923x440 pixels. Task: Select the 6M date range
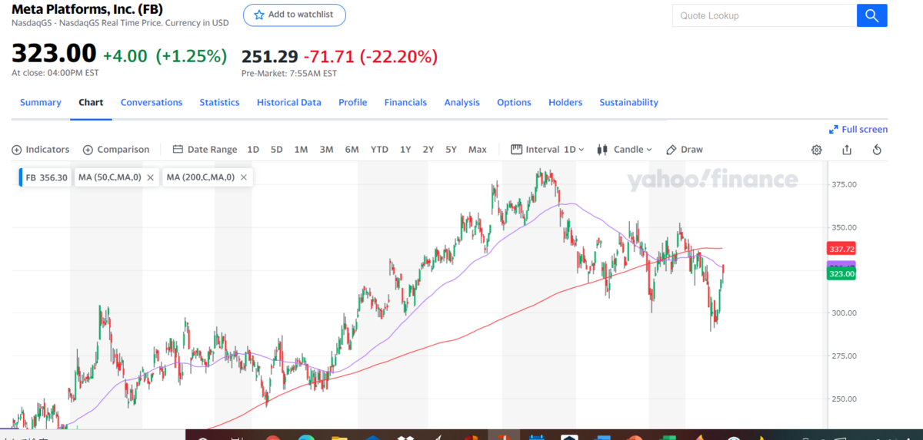(352, 150)
